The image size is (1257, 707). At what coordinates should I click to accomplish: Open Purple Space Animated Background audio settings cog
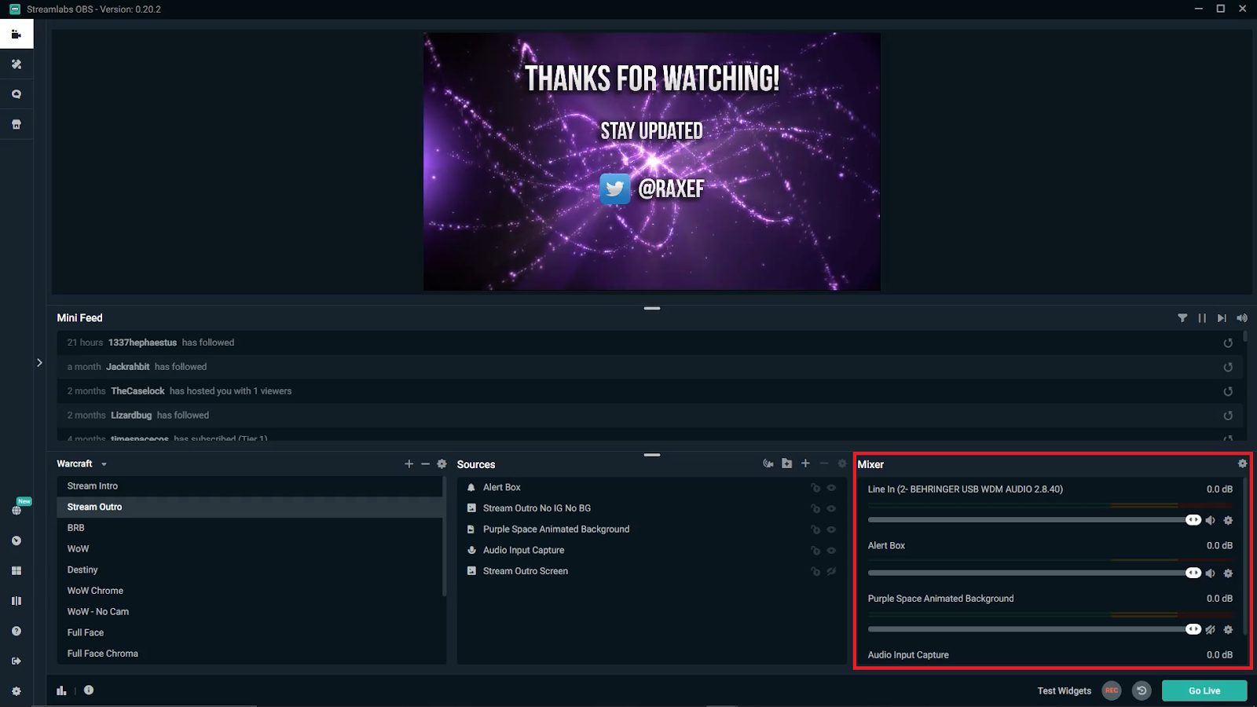pyautogui.click(x=1229, y=630)
